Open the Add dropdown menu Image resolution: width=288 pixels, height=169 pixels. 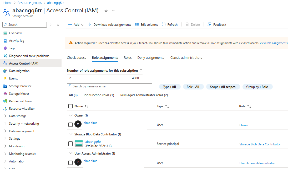pos(76,25)
